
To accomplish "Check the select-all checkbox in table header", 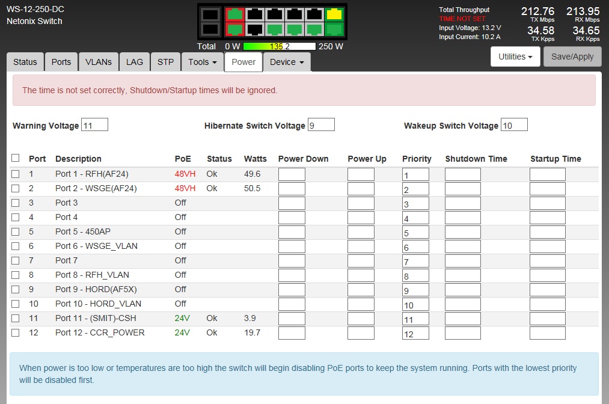I will tap(16, 158).
